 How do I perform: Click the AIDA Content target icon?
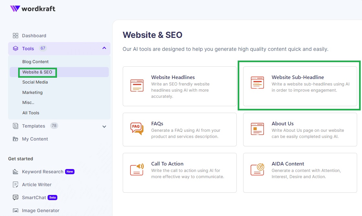pos(257,170)
